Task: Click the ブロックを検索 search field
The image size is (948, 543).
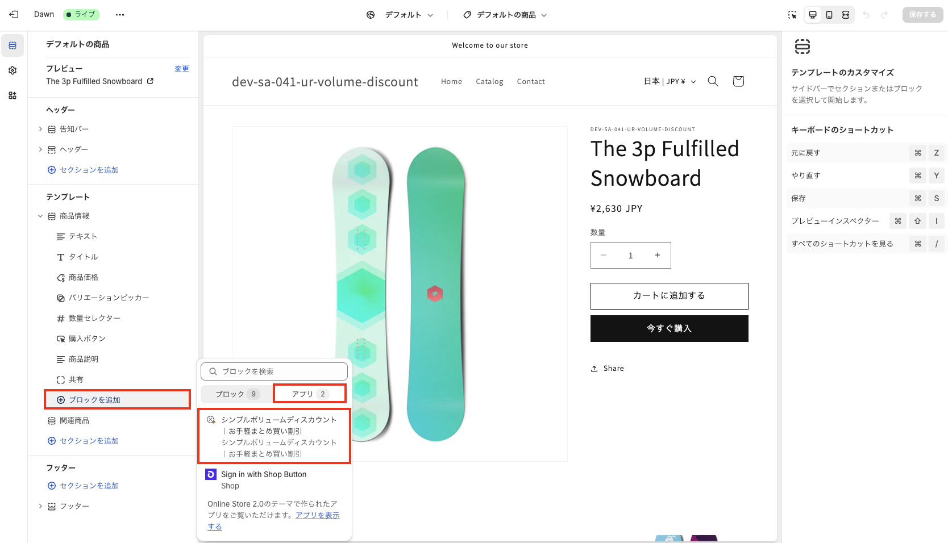Action: point(275,371)
